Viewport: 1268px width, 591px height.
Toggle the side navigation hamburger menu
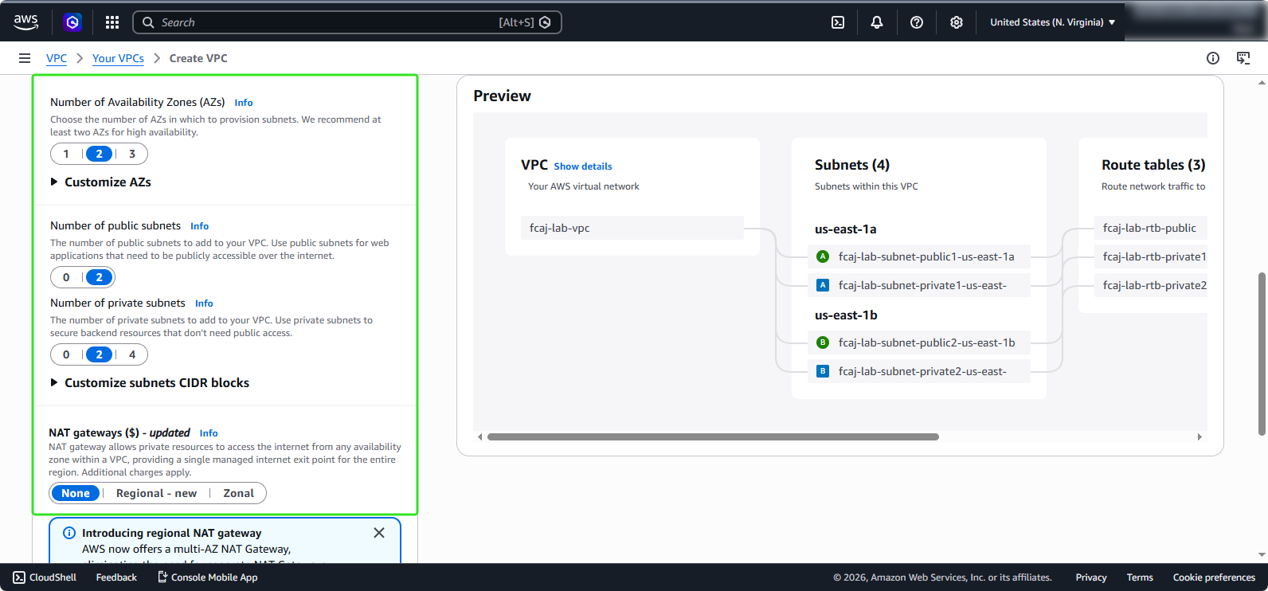(x=25, y=58)
